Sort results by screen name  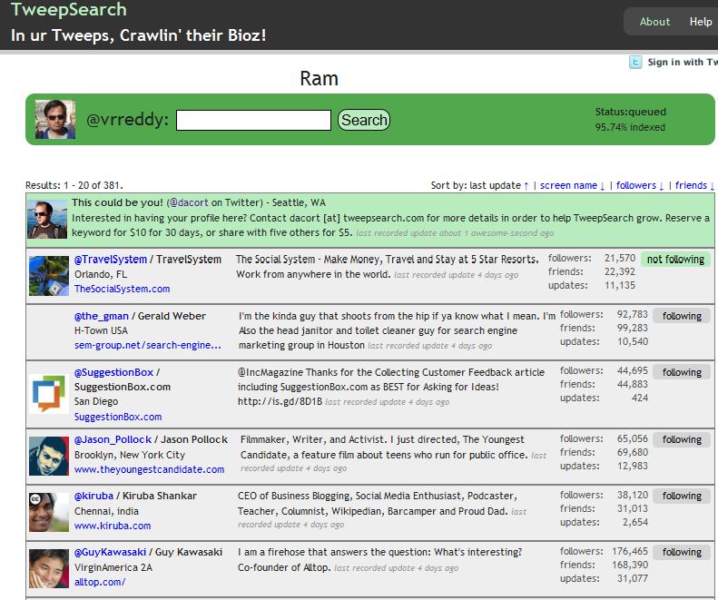572,185
